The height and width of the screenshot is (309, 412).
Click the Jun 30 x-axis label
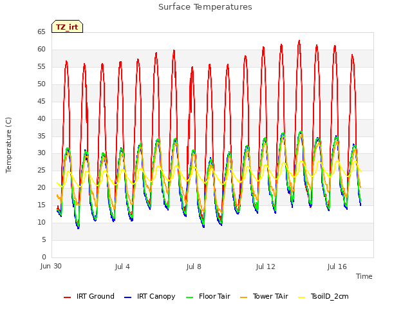coord(51,266)
